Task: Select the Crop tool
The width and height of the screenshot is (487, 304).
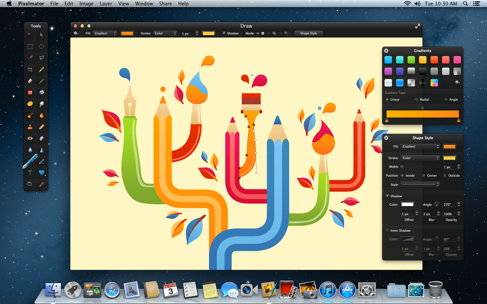Action: pyautogui.click(x=30, y=70)
